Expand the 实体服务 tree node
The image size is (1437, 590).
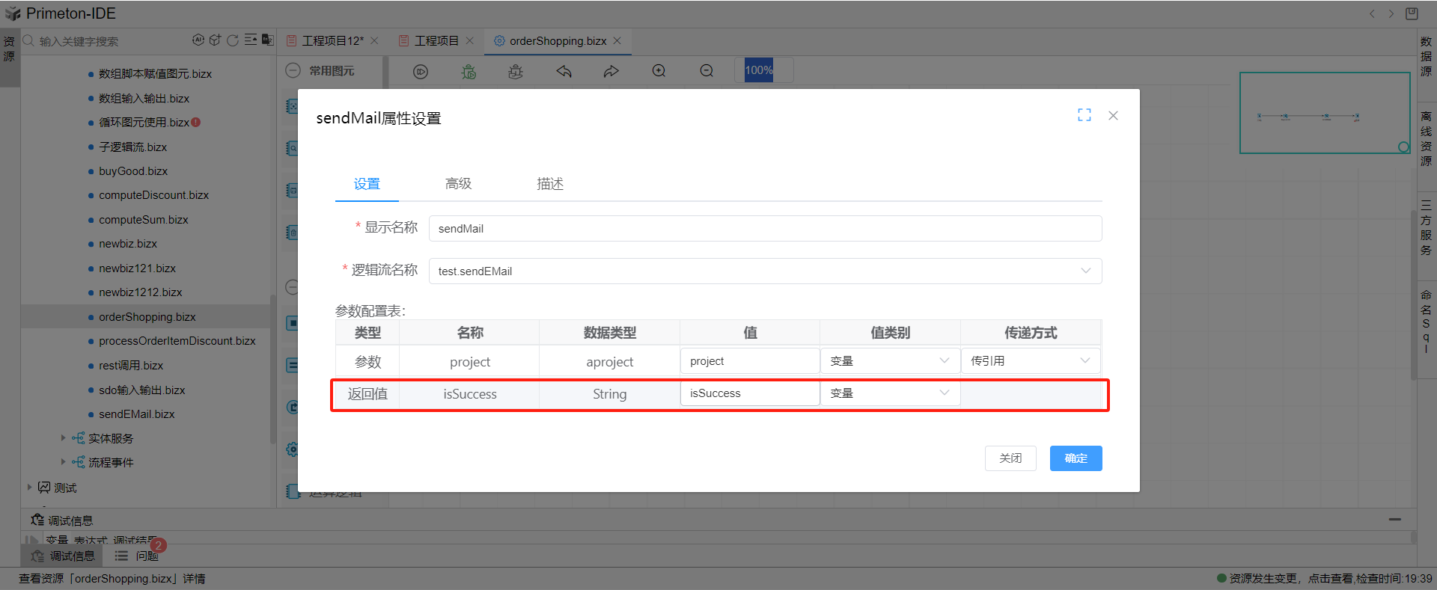(64, 438)
